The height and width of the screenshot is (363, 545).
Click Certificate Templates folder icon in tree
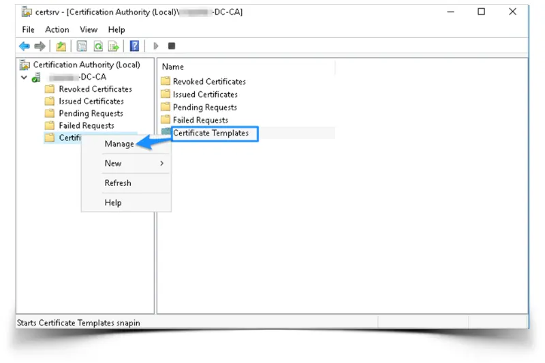click(50, 138)
